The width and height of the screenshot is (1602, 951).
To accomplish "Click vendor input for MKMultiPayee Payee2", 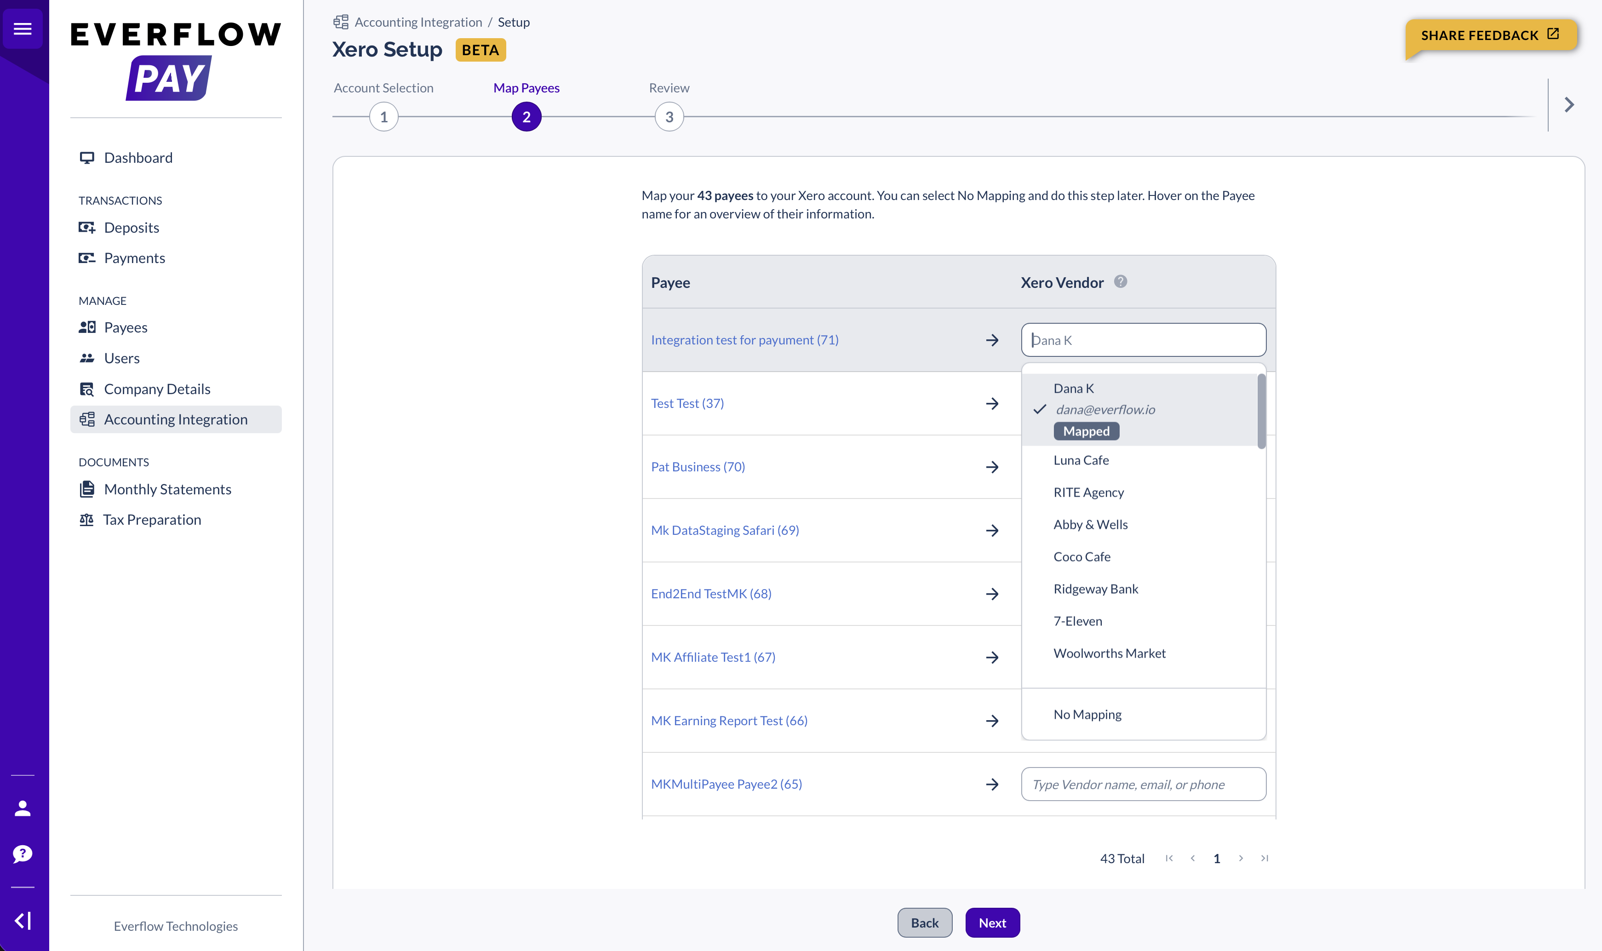I will tap(1143, 785).
